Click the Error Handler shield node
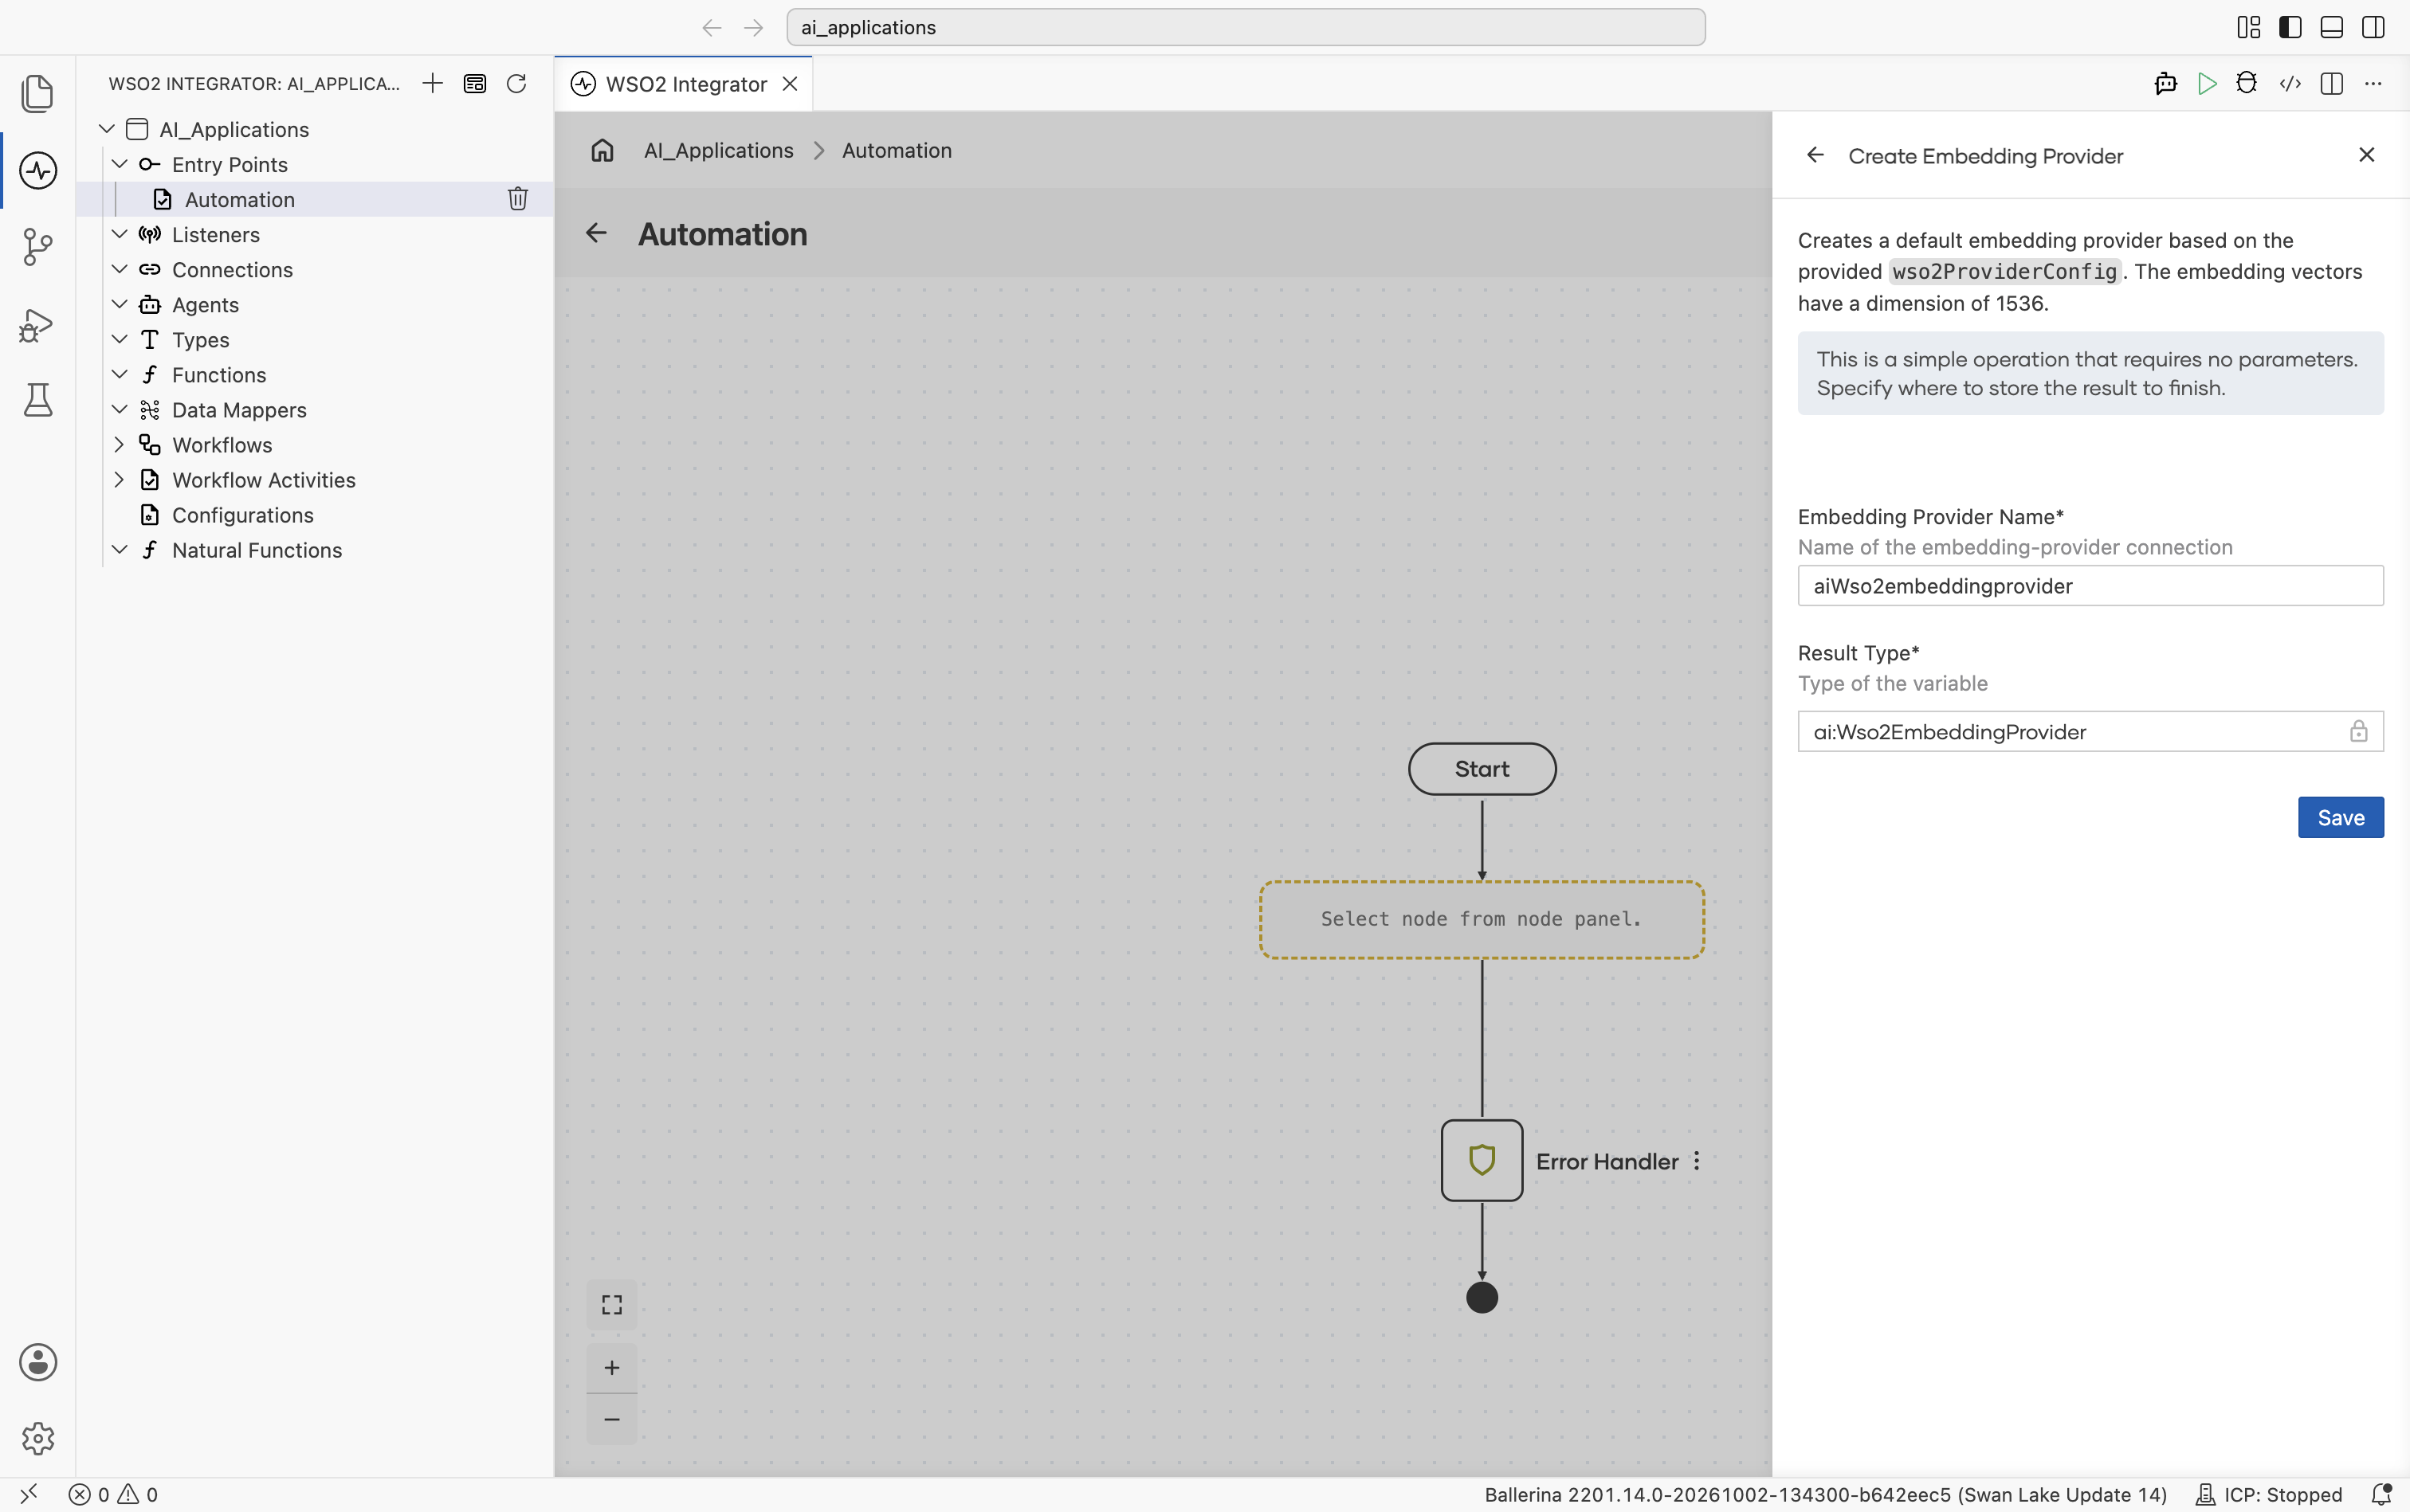 pos(1482,1160)
